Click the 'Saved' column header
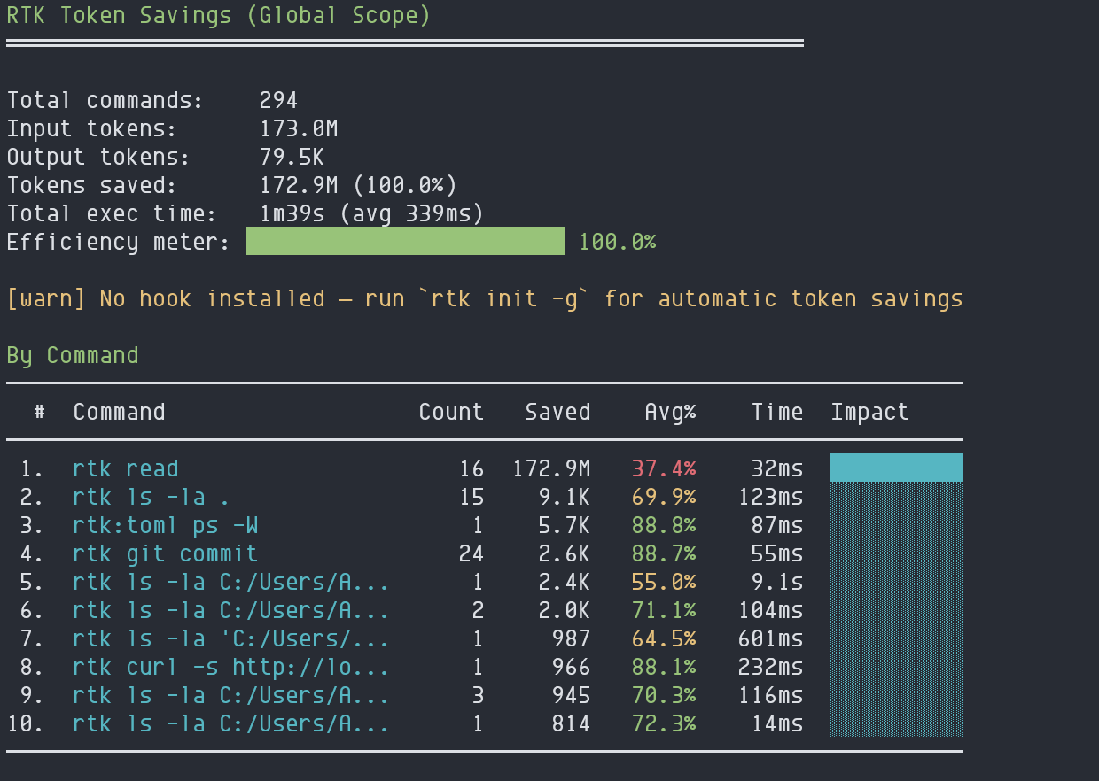The image size is (1099, 781). (x=557, y=412)
